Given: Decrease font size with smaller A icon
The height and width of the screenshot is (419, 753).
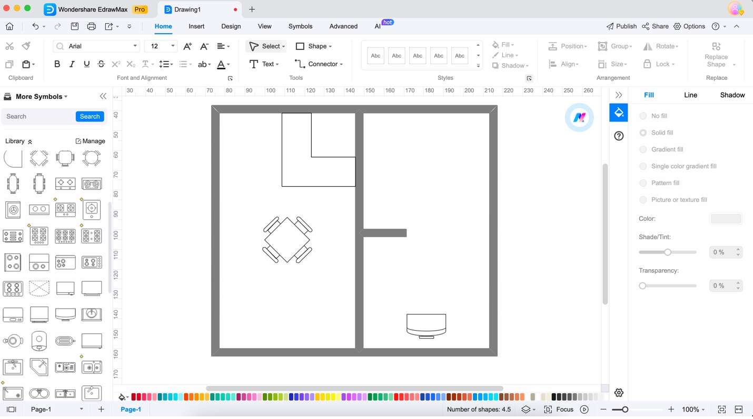Looking at the screenshot, I should (x=204, y=46).
